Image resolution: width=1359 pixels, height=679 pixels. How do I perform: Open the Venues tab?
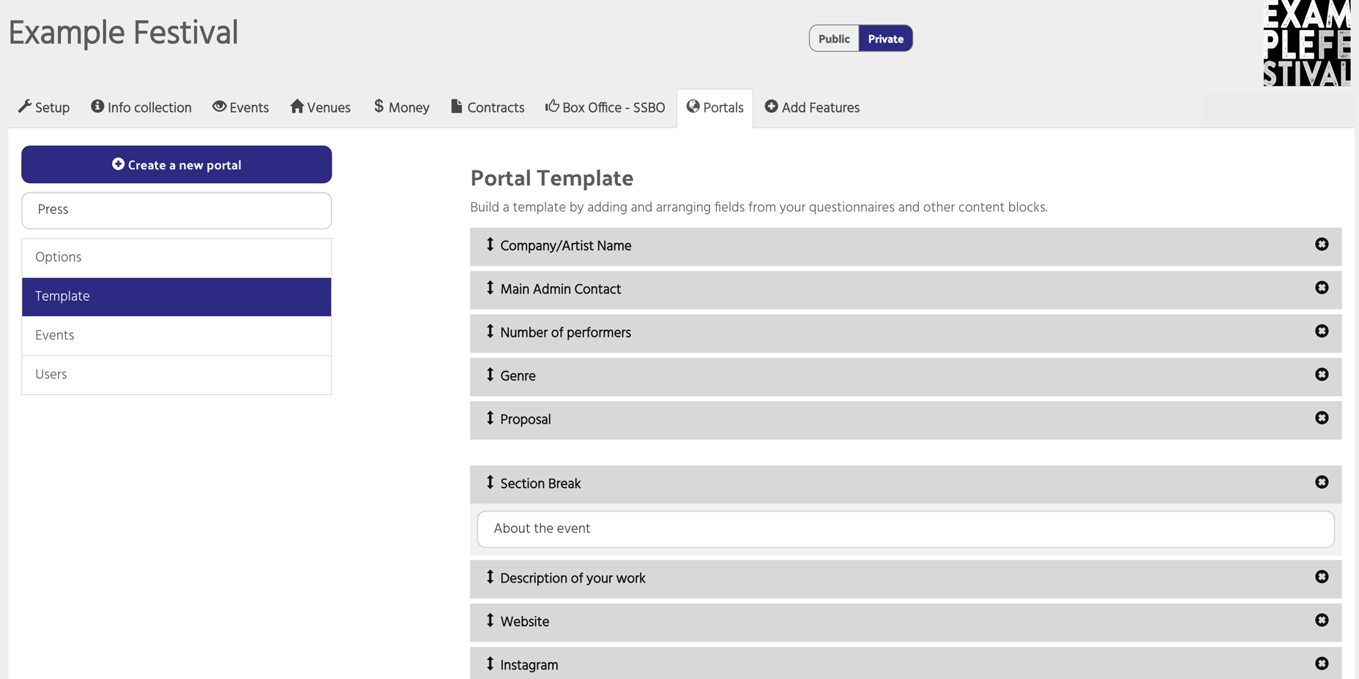pyautogui.click(x=321, y=108)
